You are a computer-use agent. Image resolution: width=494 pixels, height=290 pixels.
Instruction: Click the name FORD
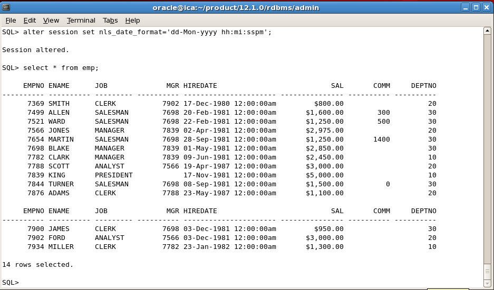[57, 238]
